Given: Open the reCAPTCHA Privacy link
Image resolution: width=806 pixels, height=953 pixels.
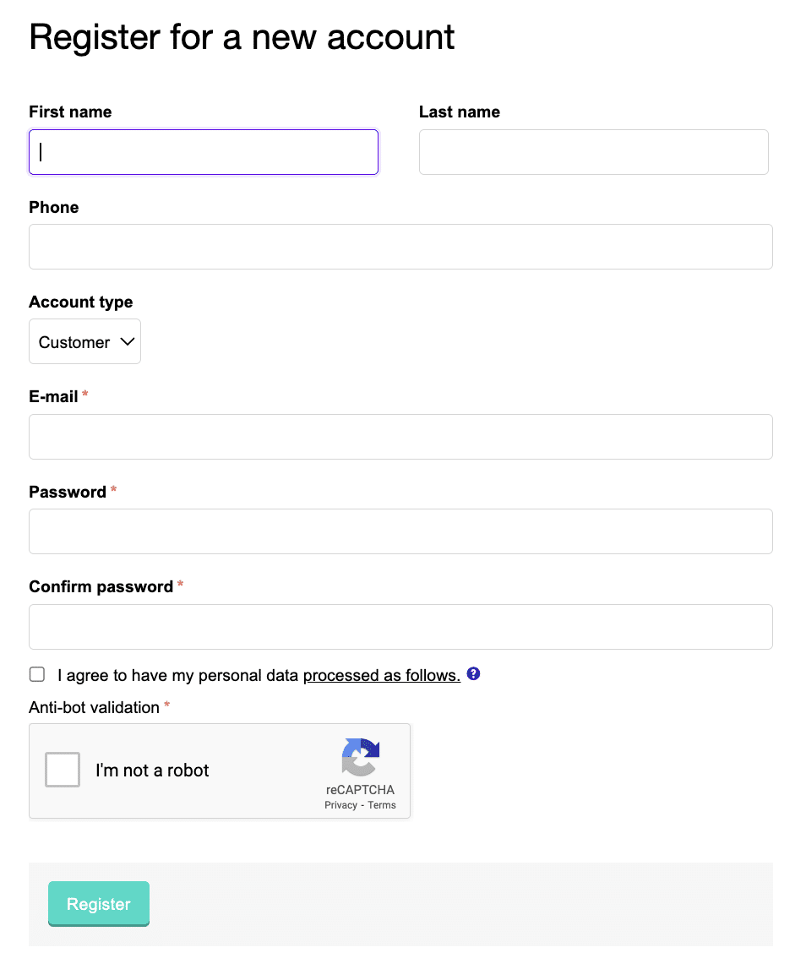Looking at the screenshot, I should click(341, 804).
